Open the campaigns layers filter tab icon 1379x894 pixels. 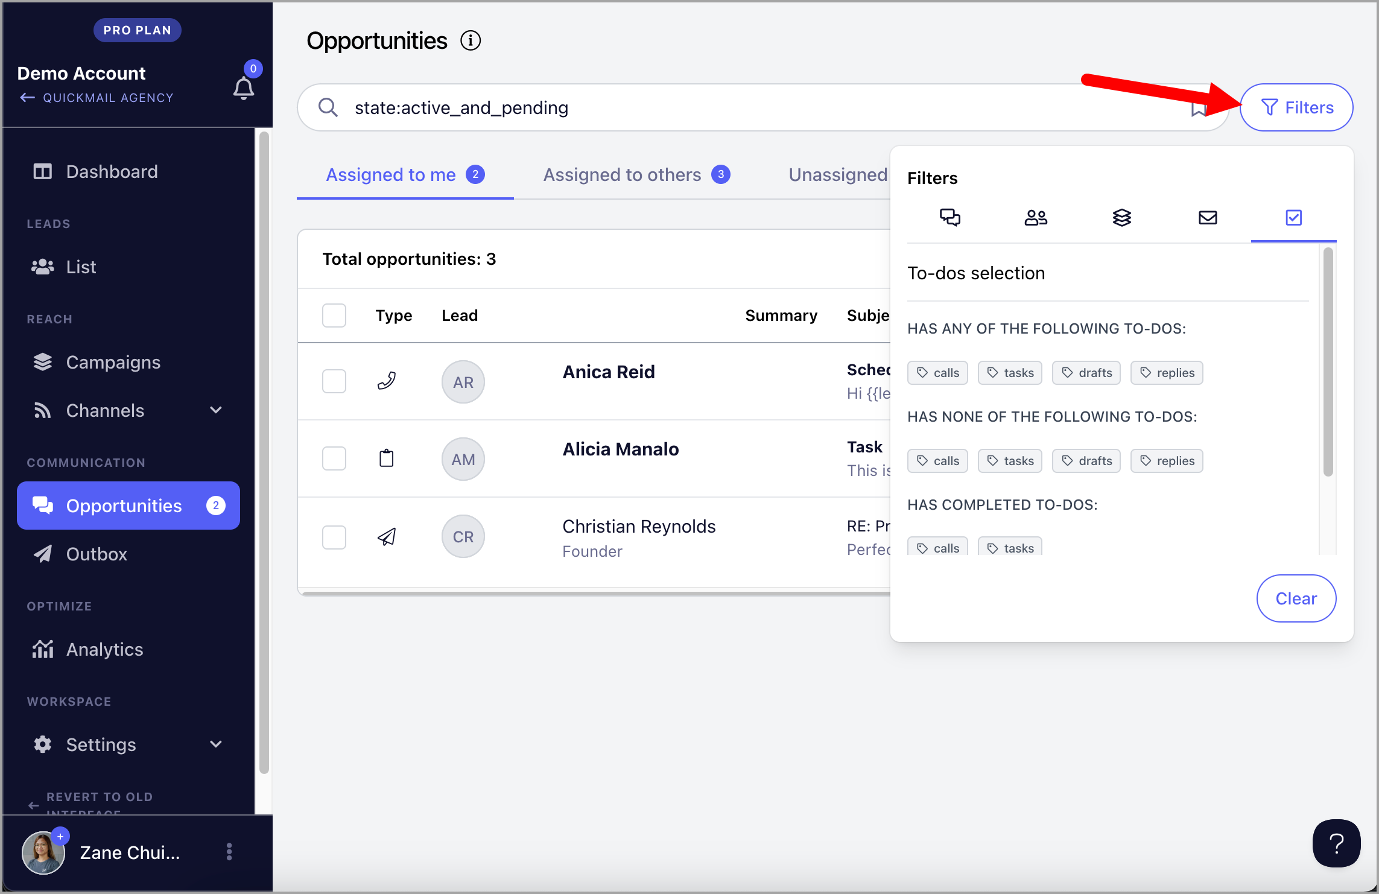[1121, 217]
